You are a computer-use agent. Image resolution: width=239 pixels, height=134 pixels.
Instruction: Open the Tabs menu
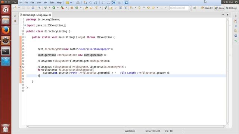pos(52,3)
